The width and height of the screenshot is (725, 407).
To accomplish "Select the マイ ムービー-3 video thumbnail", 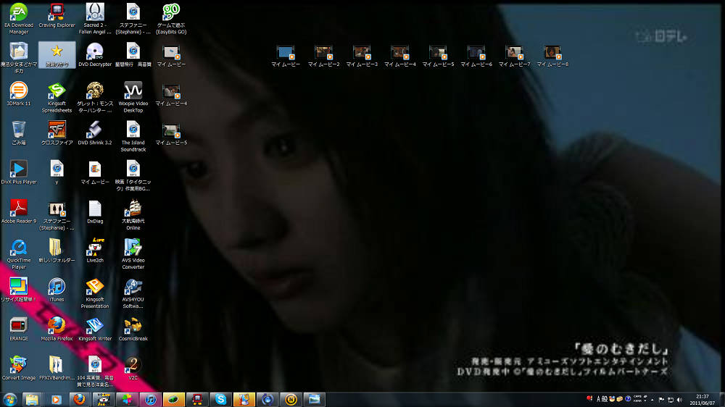I will tap(362, 56).
